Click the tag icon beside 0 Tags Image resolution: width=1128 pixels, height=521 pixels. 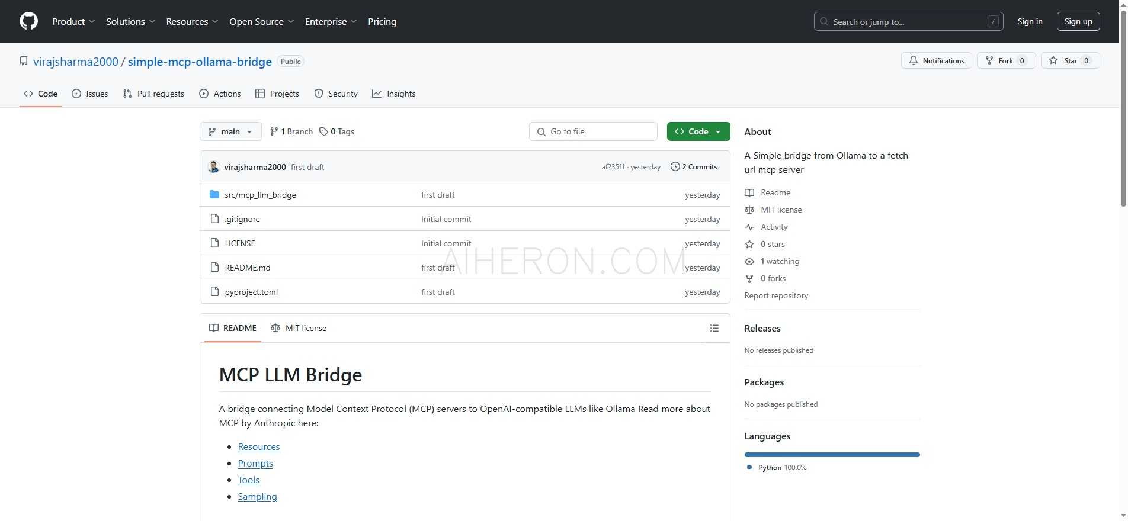(323, 131)
